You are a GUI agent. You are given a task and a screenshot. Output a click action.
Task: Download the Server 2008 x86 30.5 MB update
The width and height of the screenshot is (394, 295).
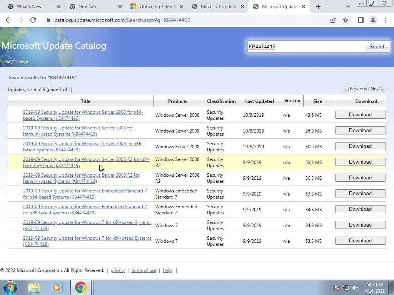360,146
